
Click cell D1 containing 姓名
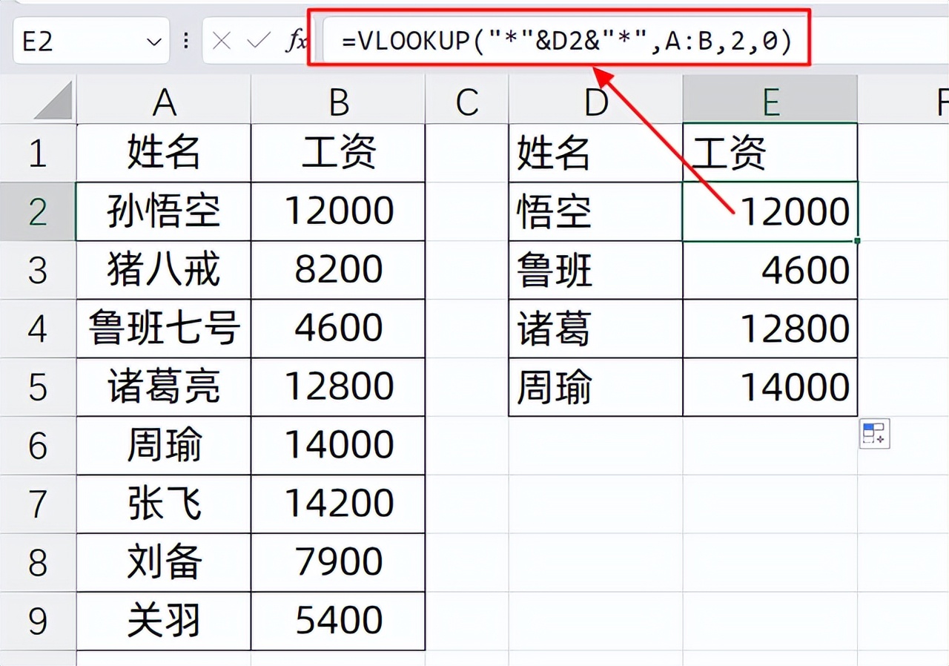[596, 153]
